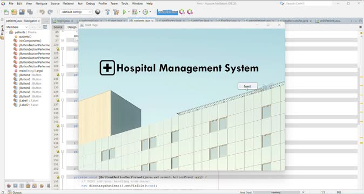Switch to the login.java editor tab
Viewport: 364px width, 194px height.
[63, 21]
